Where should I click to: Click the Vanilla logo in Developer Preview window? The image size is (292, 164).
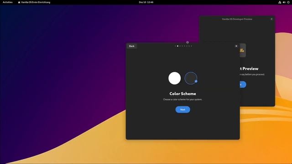coord(243,51)
